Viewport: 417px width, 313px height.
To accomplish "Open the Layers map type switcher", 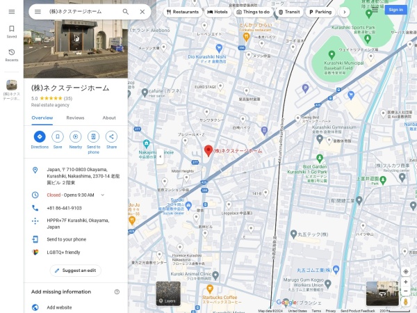I will tap(168, 294).
